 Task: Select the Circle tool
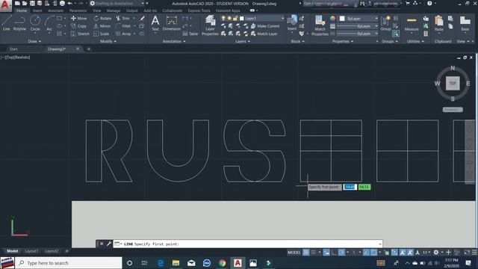pyautogui.click(x=35, y=23)
